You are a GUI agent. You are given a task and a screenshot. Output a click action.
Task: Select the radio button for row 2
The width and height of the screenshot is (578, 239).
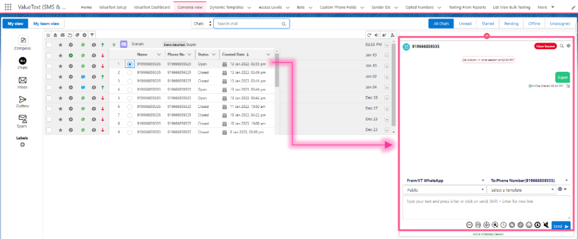point(130,73)
